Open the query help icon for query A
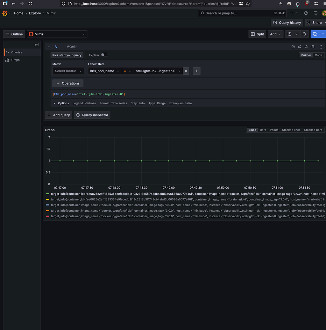 pos(293,47)
